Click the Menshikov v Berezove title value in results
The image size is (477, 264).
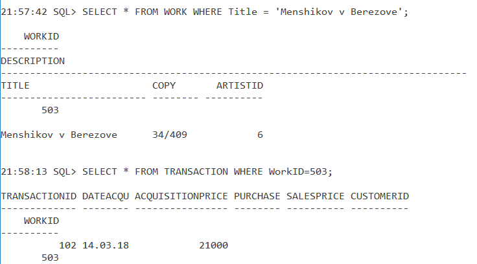59,135
